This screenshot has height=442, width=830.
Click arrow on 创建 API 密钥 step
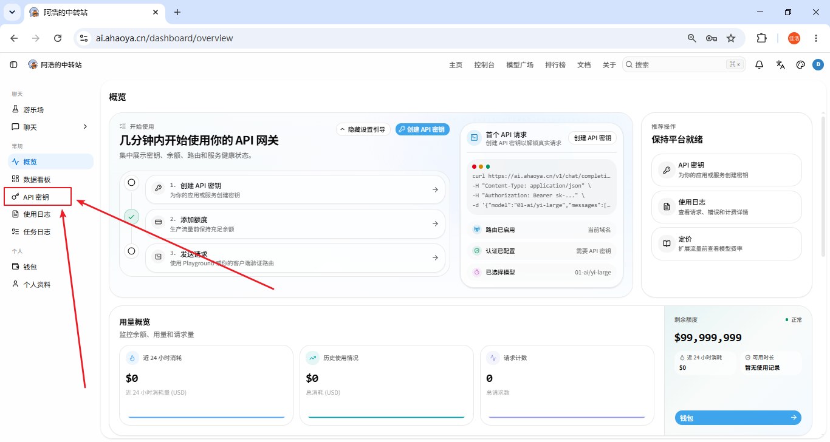(x=435, y=189)
